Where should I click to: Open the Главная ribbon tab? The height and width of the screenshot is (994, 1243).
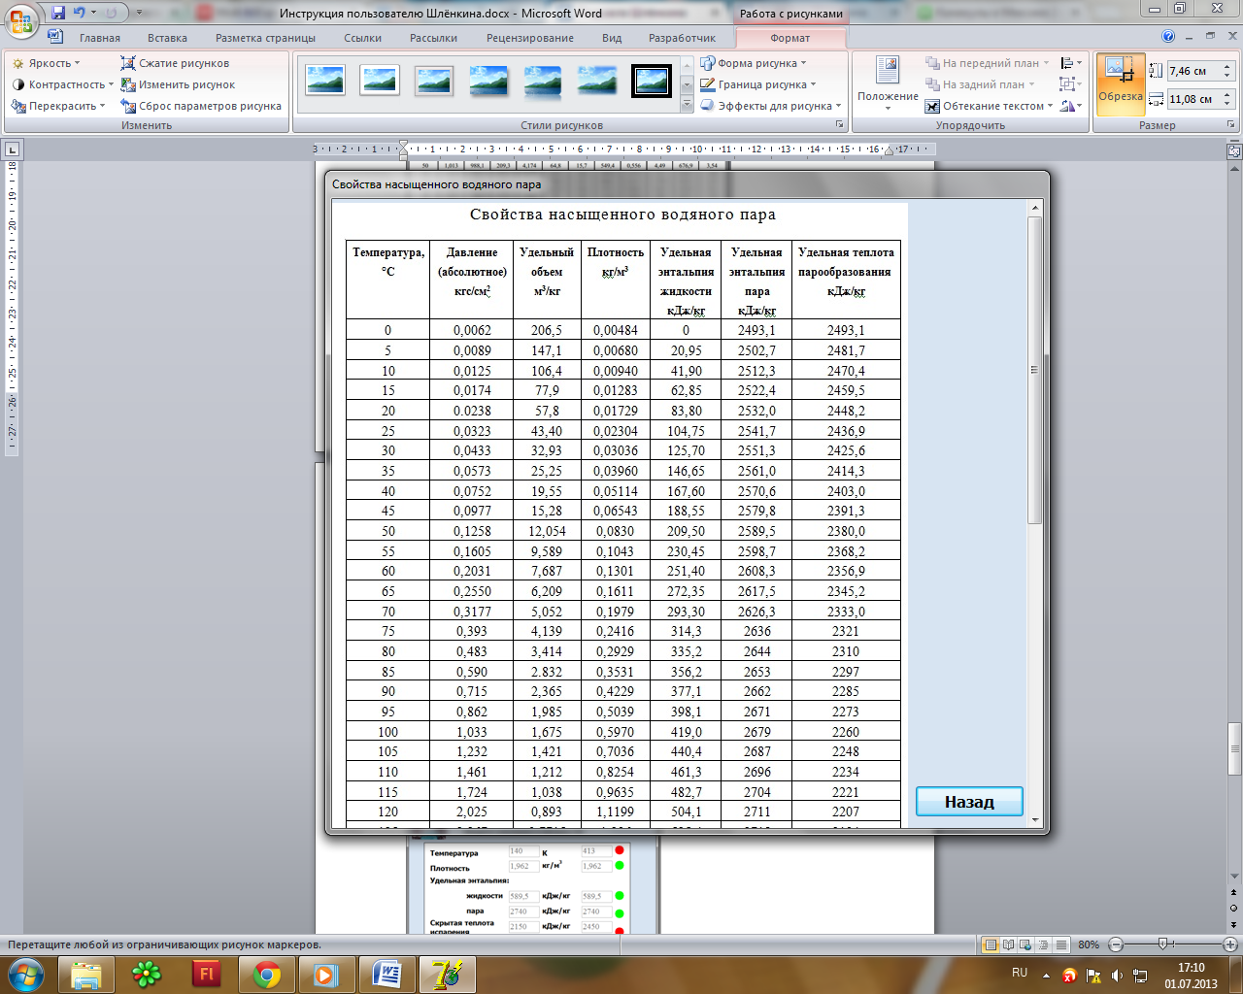pyautogui.click(x=100, y=38)
